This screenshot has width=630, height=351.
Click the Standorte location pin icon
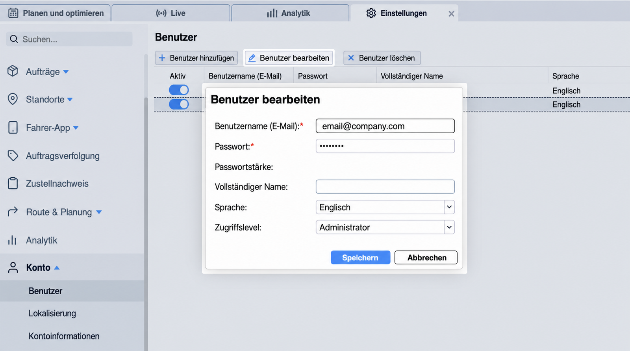coord(13,99)
